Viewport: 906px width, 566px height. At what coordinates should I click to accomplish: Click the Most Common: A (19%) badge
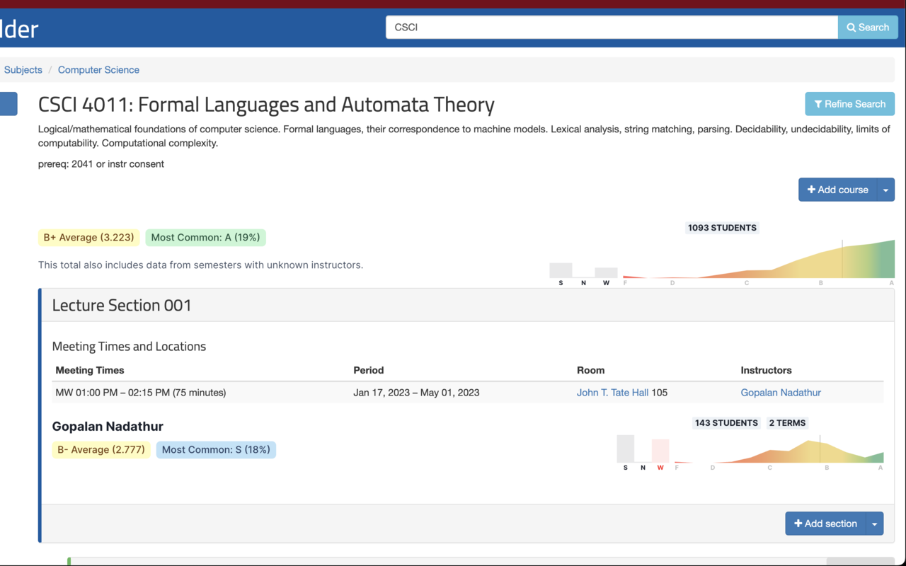(x=205, y=238)
